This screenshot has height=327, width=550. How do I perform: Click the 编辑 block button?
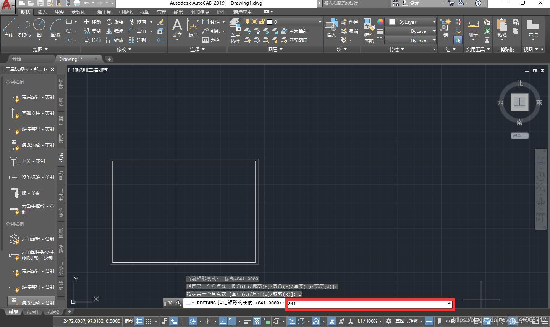[x=349, y=31]
